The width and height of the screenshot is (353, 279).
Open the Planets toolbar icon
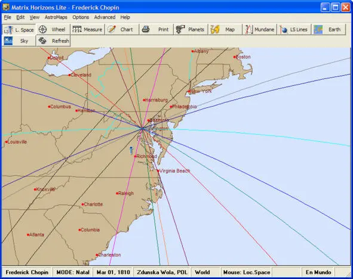tap(180, 29)
